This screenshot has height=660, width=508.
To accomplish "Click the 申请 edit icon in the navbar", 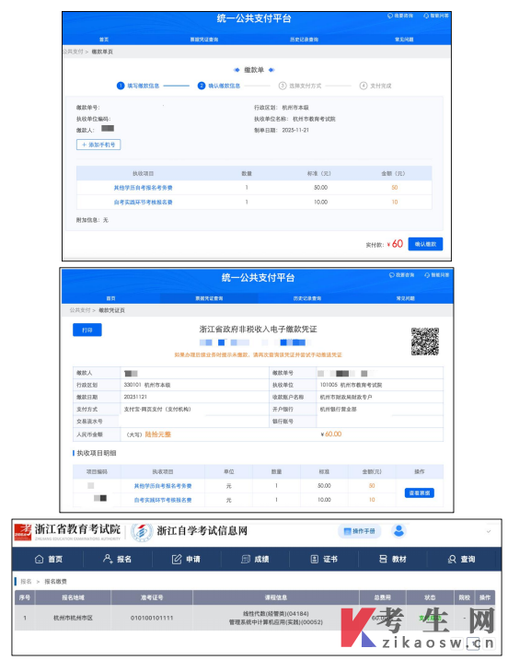I will [x=177, y=559].
